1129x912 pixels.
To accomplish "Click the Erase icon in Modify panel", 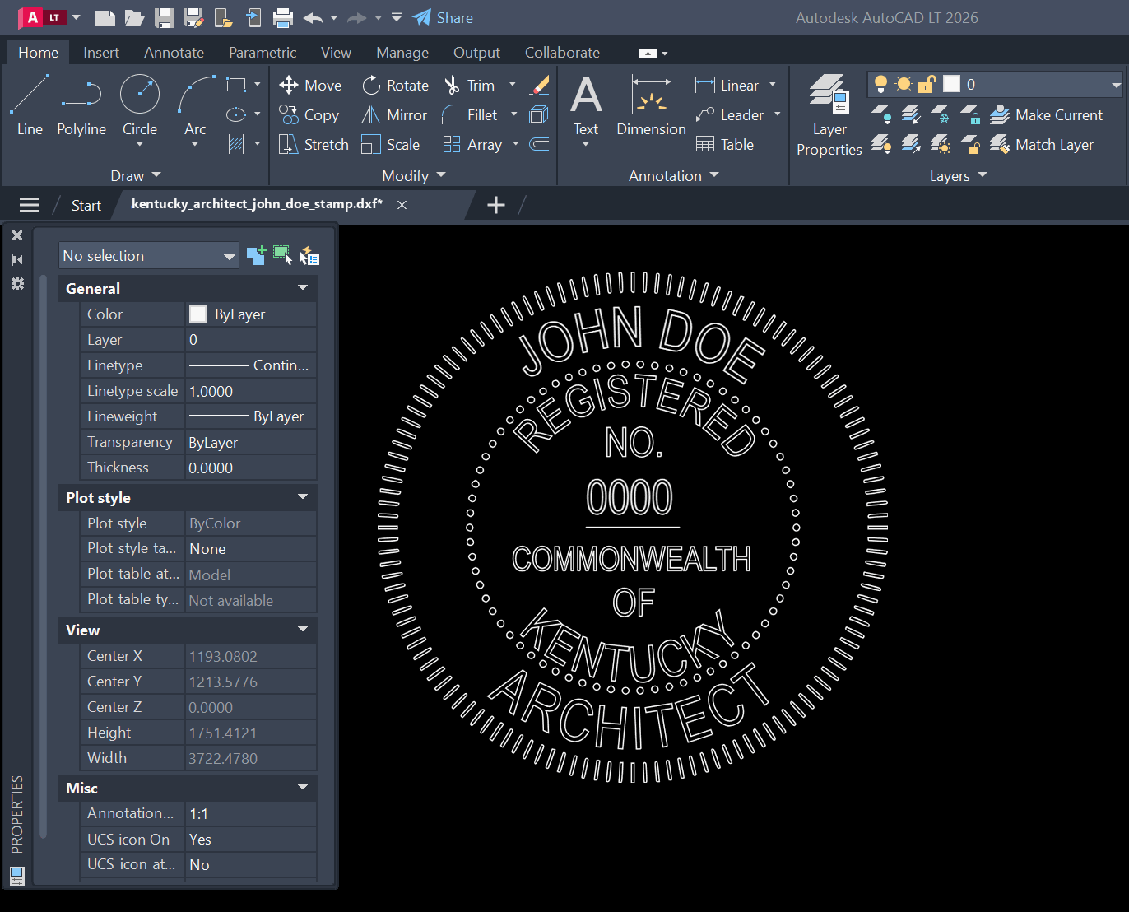I will (x=540, y=85).
